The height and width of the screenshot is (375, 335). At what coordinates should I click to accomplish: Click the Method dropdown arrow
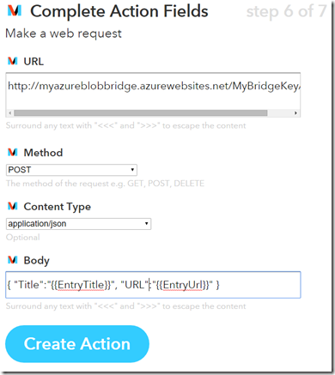(132, 170)
